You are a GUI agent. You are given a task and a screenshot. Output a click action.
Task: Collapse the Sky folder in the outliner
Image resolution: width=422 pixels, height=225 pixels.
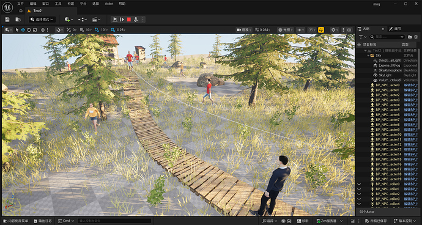[x=368, y=56]
